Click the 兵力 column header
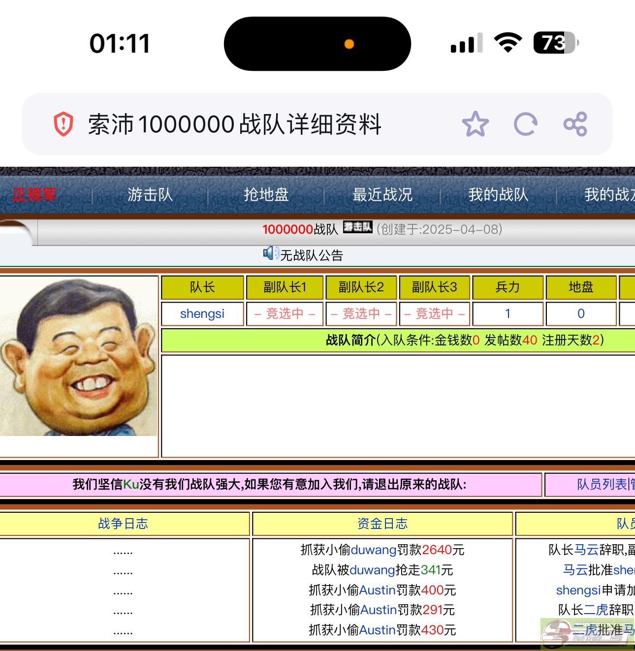 pyautogui.click(x=508, y=287)
